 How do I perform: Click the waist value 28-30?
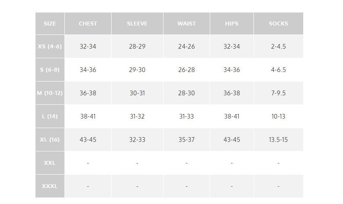186,93
